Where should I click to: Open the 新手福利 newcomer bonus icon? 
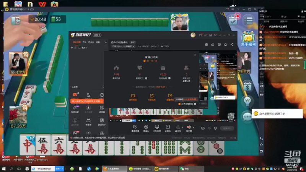tap(248, 39)
